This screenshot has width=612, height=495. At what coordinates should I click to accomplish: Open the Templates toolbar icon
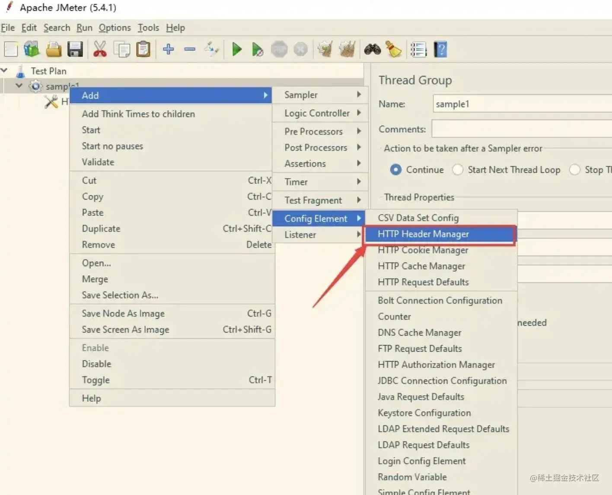(x=32, y=49)
